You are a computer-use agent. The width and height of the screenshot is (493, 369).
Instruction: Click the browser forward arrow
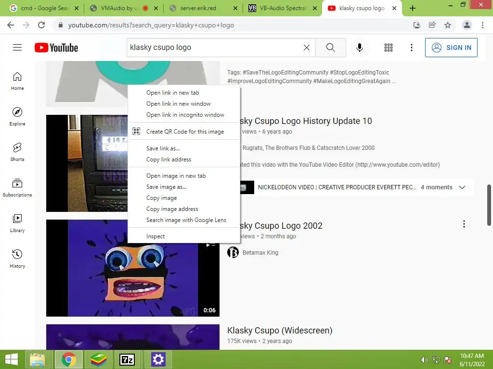click(26, 25)
